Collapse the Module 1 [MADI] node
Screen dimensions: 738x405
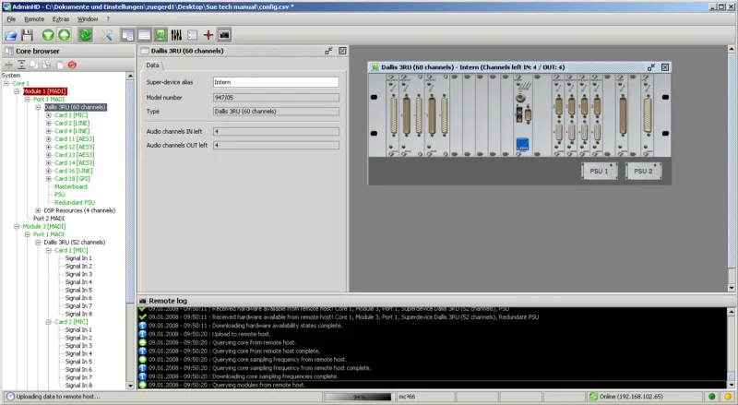coord(17,91)
